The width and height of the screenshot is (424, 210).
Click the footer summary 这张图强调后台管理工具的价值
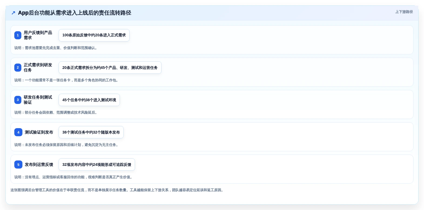pos(118,190)
